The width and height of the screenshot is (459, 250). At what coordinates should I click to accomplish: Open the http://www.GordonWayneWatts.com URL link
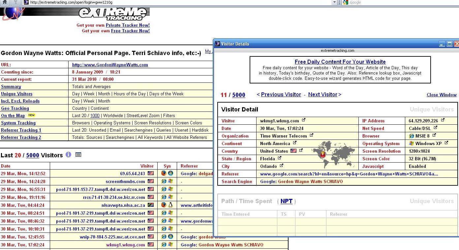pos(110,65)
